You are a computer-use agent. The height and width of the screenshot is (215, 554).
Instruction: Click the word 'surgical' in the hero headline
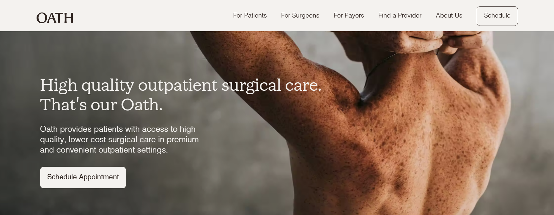(x=251, y=86)
